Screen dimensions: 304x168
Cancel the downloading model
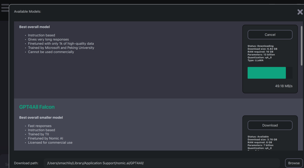(270, 35)
